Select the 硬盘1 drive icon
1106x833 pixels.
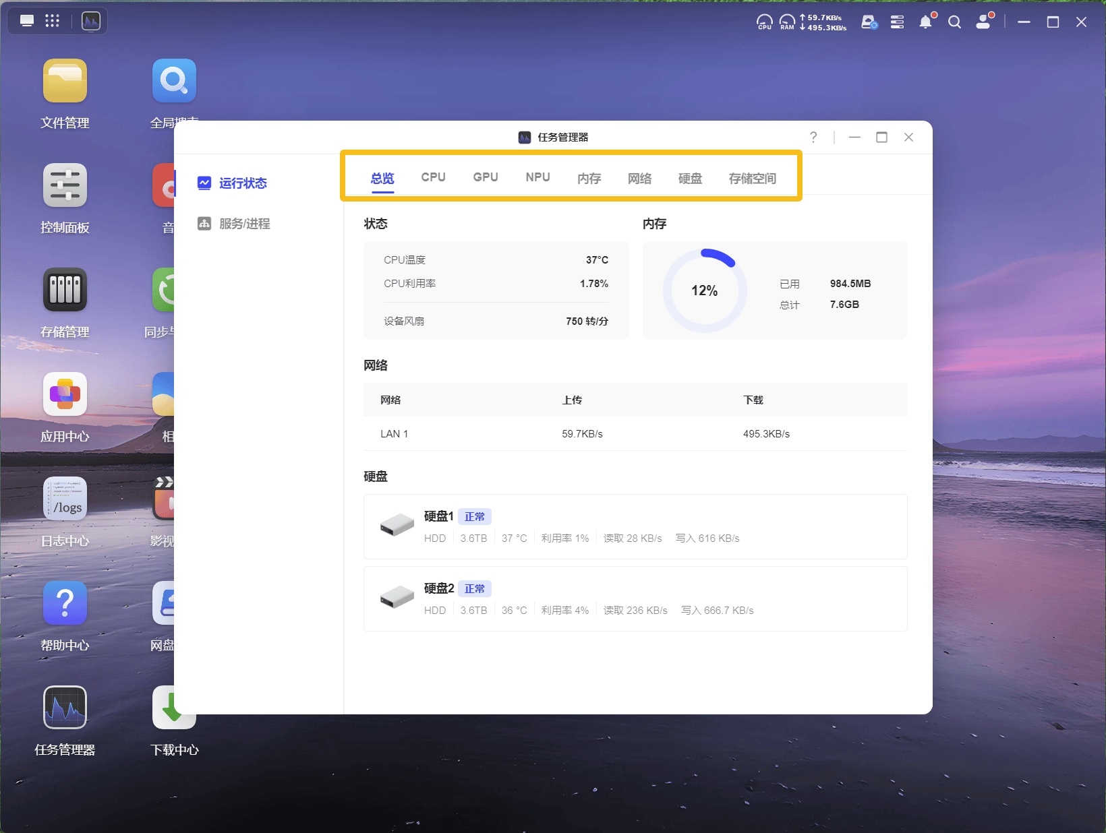coord(397,526)
